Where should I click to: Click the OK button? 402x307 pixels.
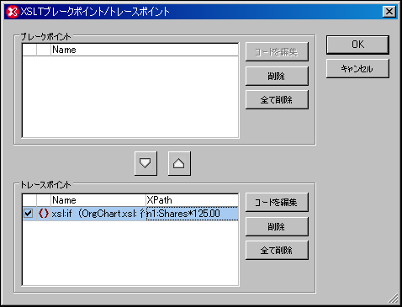[x=357, y=45]
